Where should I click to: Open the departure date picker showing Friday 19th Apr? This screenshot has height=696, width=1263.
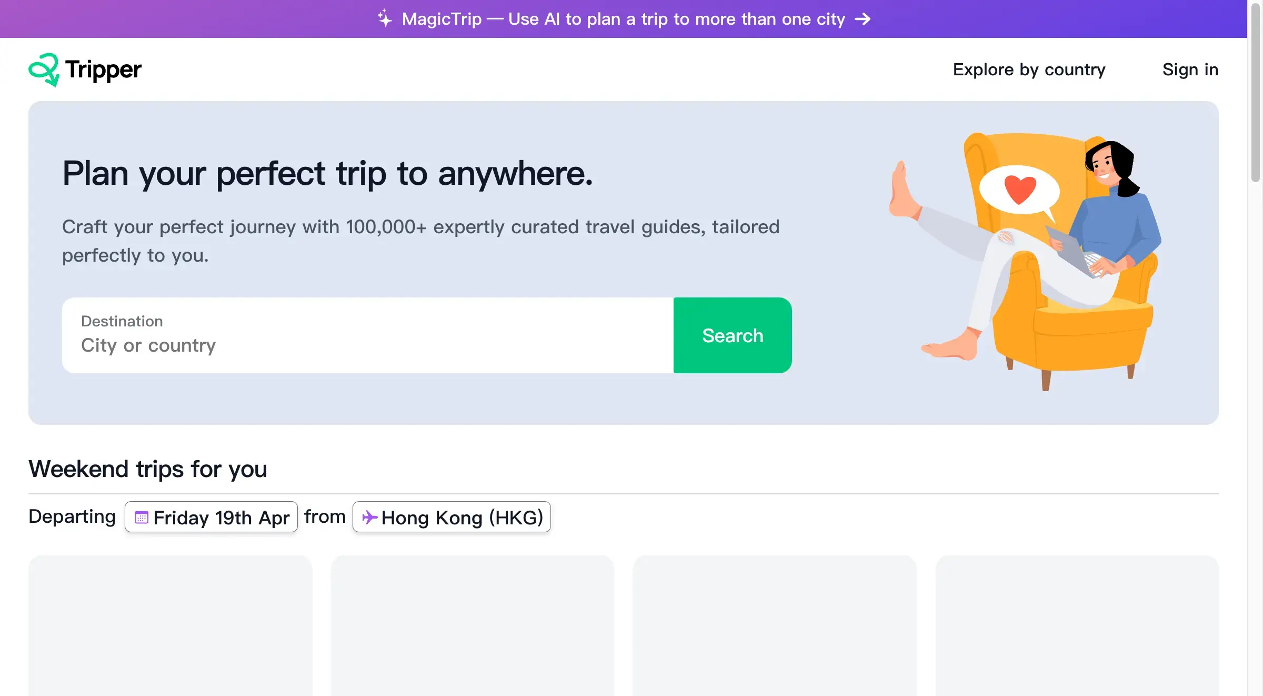pos(210,517)
